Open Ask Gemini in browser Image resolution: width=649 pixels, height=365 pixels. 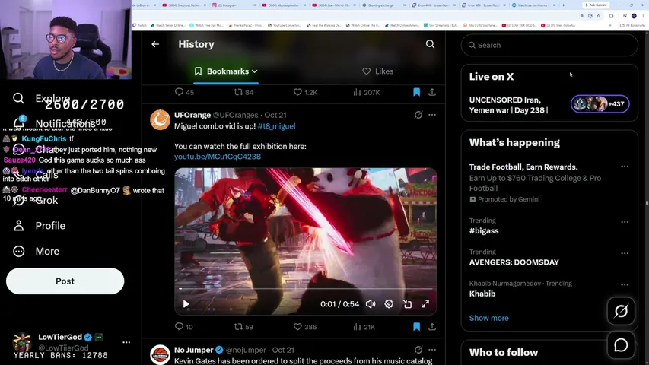(596, 5)
